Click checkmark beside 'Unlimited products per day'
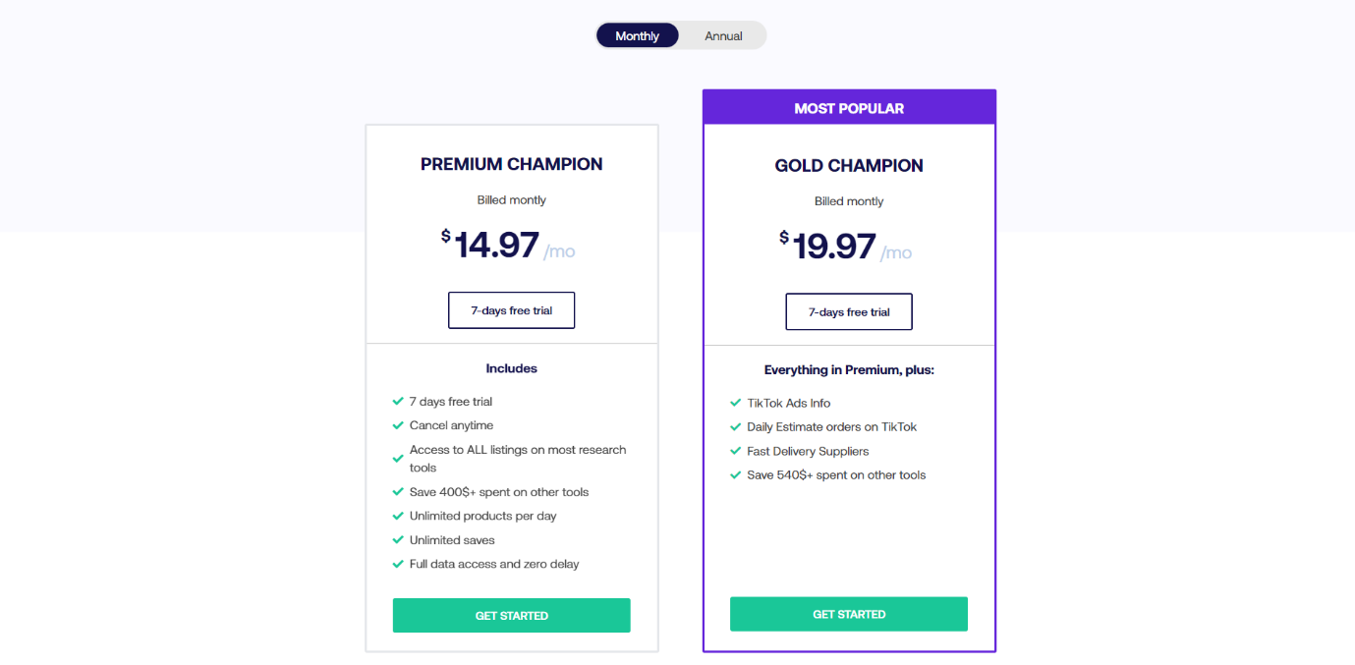 [x=398, y=516]
